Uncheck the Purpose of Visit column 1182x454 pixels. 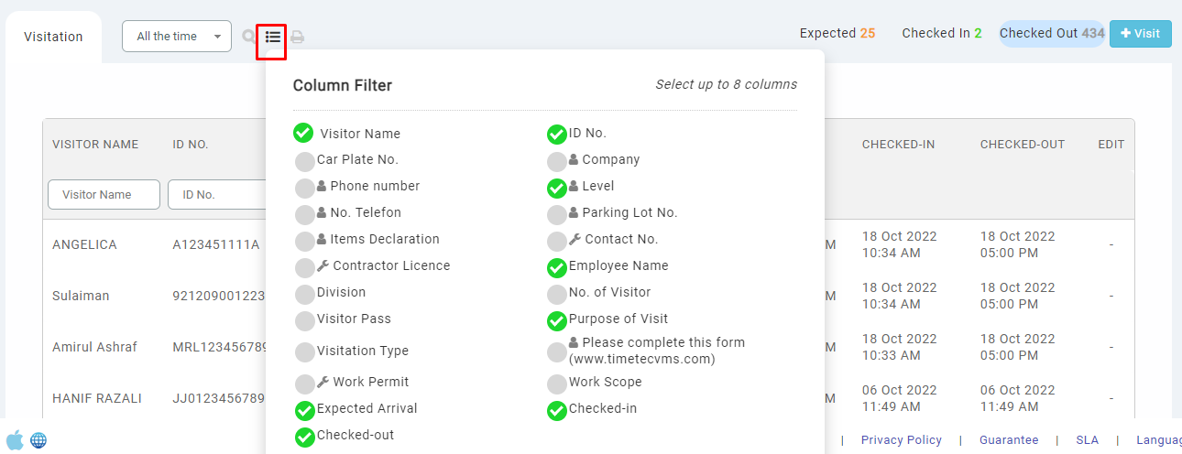point(556,321)
